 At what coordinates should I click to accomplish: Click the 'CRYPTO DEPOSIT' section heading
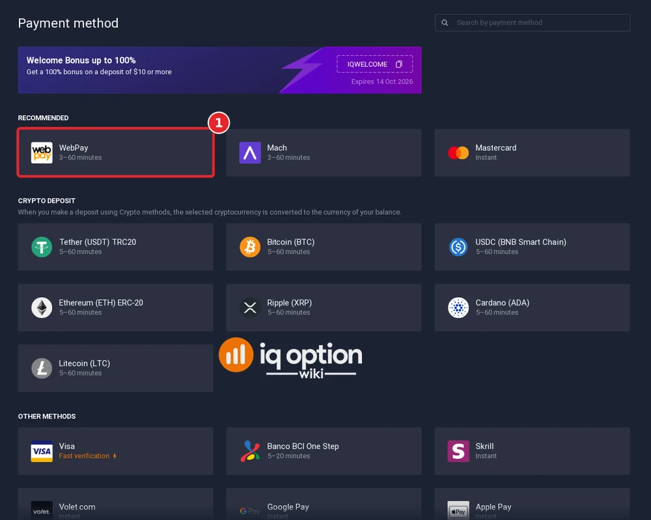46,201
